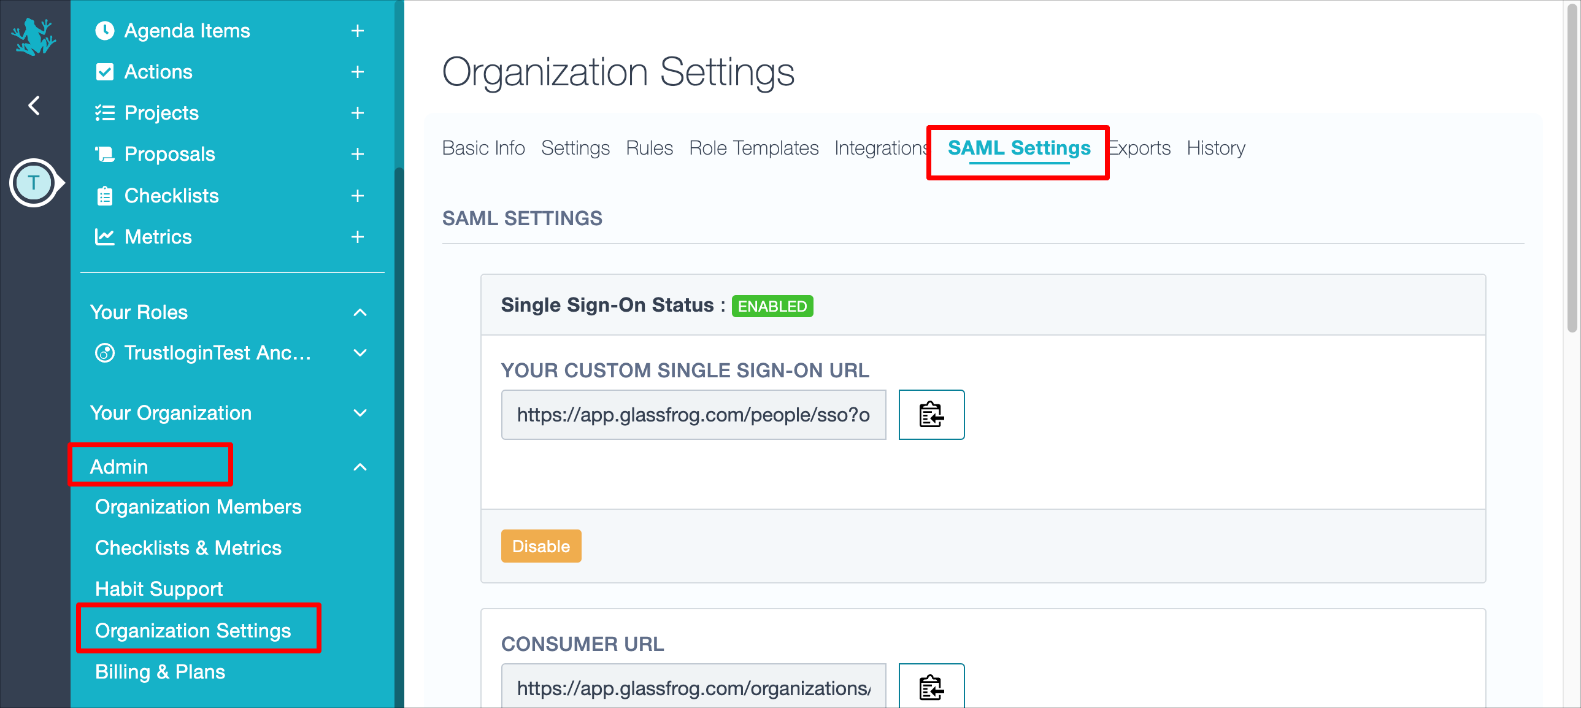This screenshot has width=1581, height=708.
Task: Click the T profile avatar circle
Action: [34, 182]
